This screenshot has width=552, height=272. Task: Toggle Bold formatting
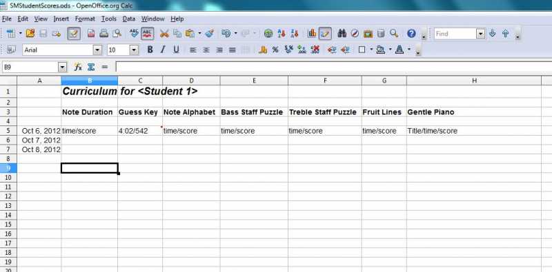[x=150, y=50]
